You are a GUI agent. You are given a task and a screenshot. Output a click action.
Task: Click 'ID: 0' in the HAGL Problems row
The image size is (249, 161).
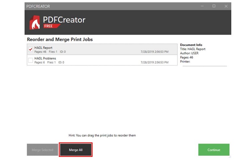61,62
